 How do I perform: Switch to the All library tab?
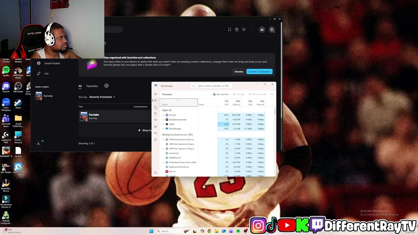tap(80, 86)
